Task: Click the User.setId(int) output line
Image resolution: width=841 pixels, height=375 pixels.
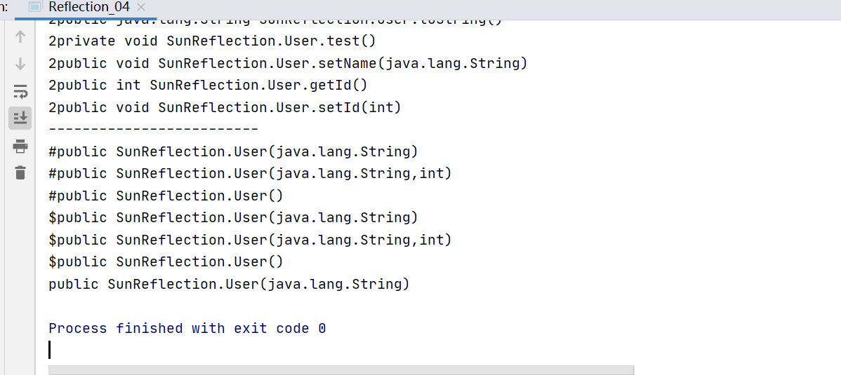Action: tap(225, 107)
